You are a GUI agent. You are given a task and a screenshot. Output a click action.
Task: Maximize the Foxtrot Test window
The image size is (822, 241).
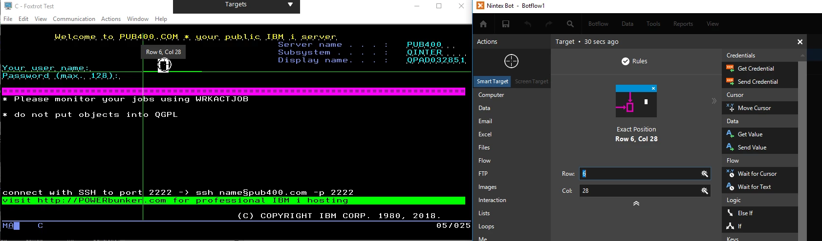(438, 6)
